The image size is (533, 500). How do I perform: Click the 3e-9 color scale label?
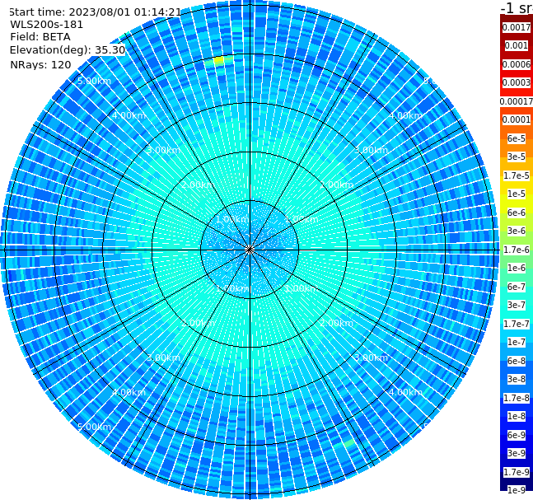click(517, 453)
